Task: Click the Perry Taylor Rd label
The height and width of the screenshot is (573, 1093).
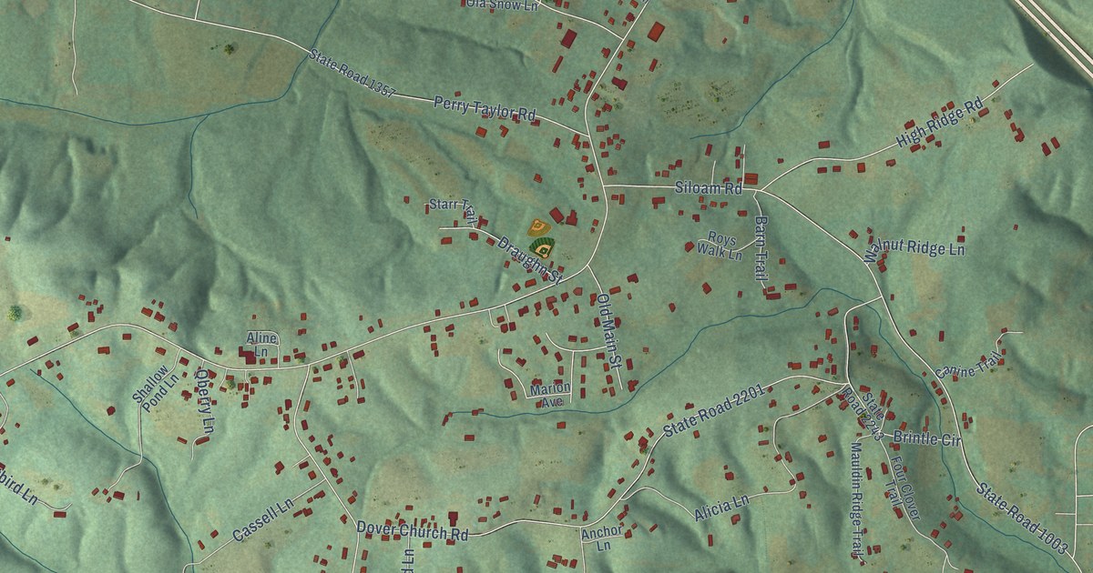Action: 485,107
